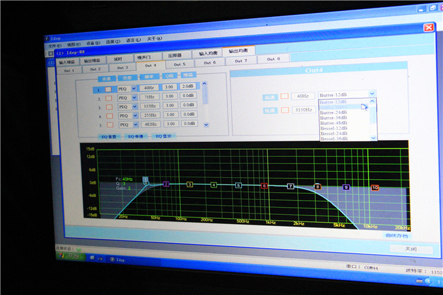
Task: Collapse the Butter-12dB filter slope combo box
Action: [x=372, y=94]
